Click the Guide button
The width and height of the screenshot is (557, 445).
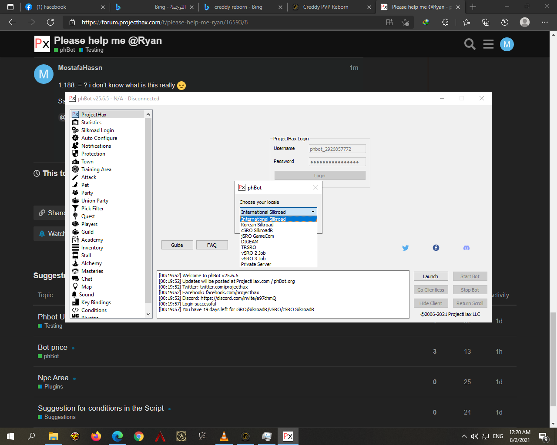pyautogui.click(x=177, y=245)
